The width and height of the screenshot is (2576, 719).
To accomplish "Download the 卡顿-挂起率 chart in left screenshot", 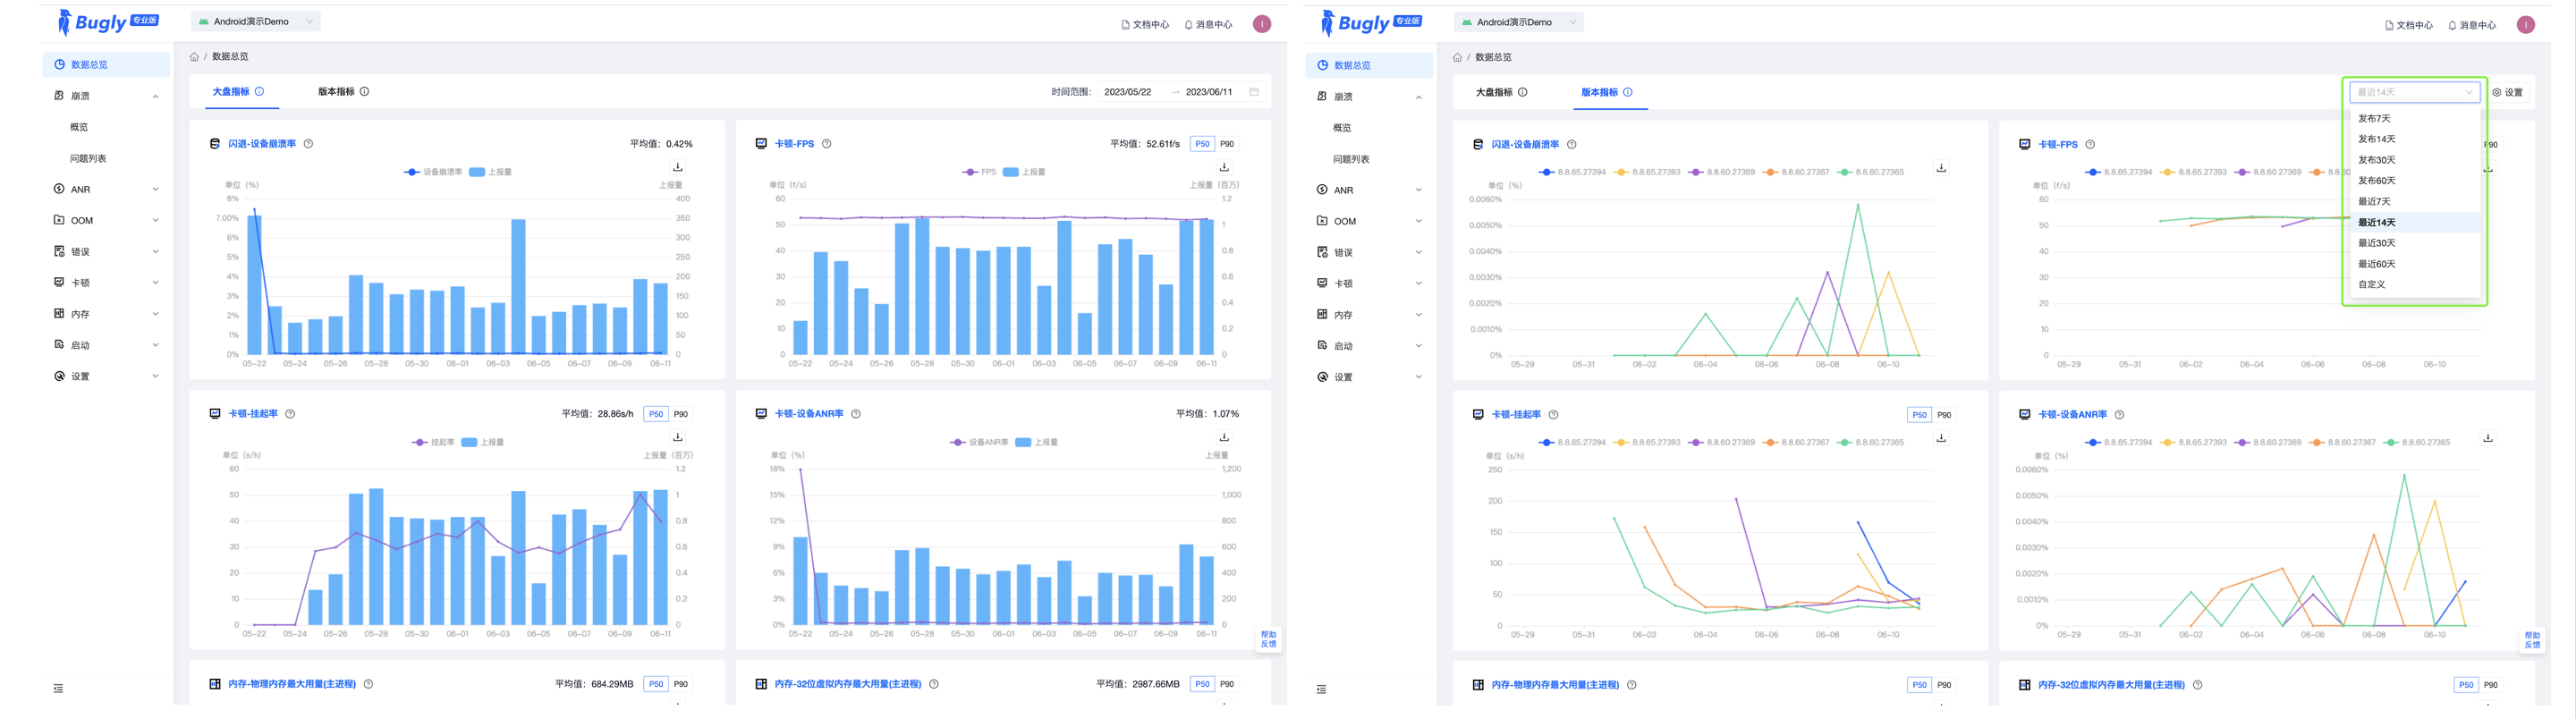I will pyautogui.click(x=677, y=437).
